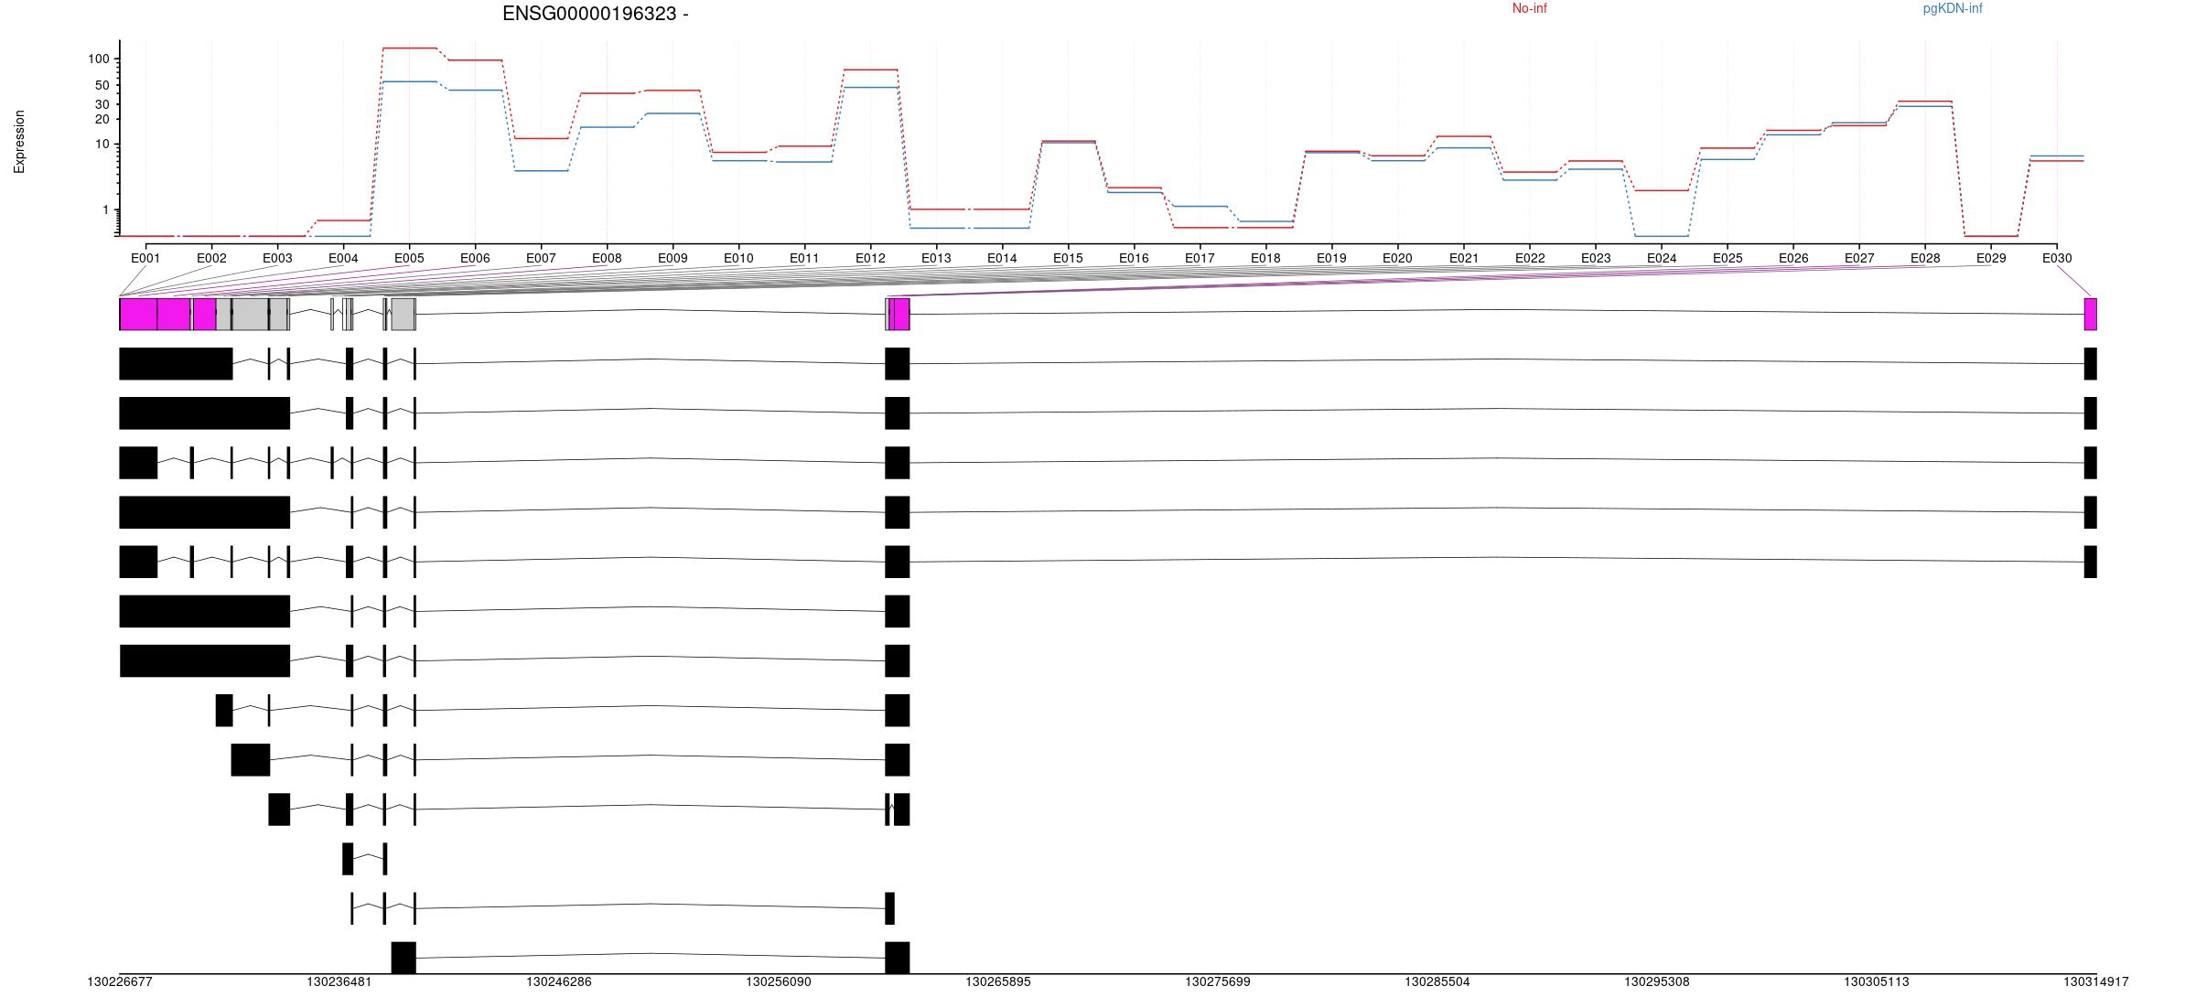Click the leftmost magenta exon block in gene model
This screenshot has height=997, width=2196.
[138, 314]
